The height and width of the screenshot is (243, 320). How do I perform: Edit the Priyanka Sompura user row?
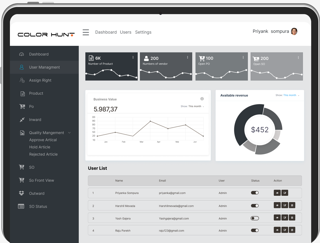(285, 193)
